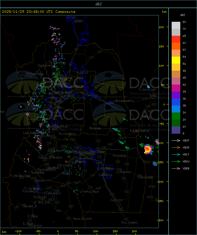Click the Parlamentos place label
This screenshot has width=197, height=235.
(47, 170)
